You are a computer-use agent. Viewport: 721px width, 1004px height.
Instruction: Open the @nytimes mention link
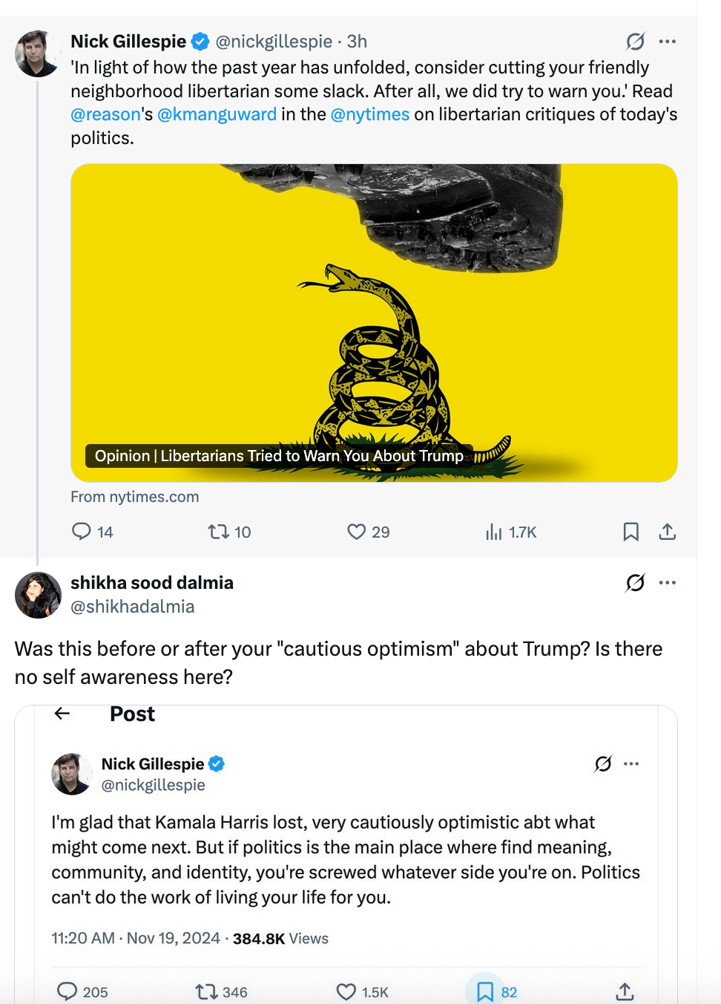(369, 114)
